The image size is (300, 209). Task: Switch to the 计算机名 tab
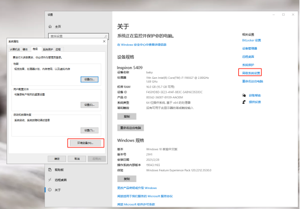(15, 50)
